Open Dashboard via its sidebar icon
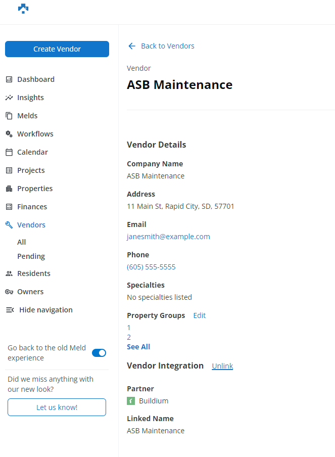This screenshot has width=335, height=457. pyautogui.click(x=9, y=79)
